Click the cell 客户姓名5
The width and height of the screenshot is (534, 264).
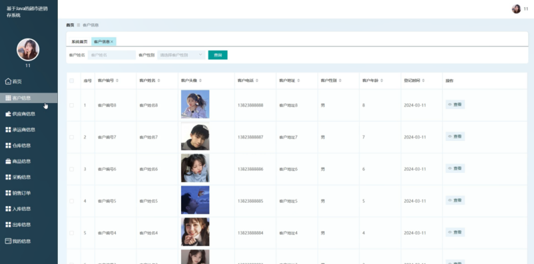(148, 201)
